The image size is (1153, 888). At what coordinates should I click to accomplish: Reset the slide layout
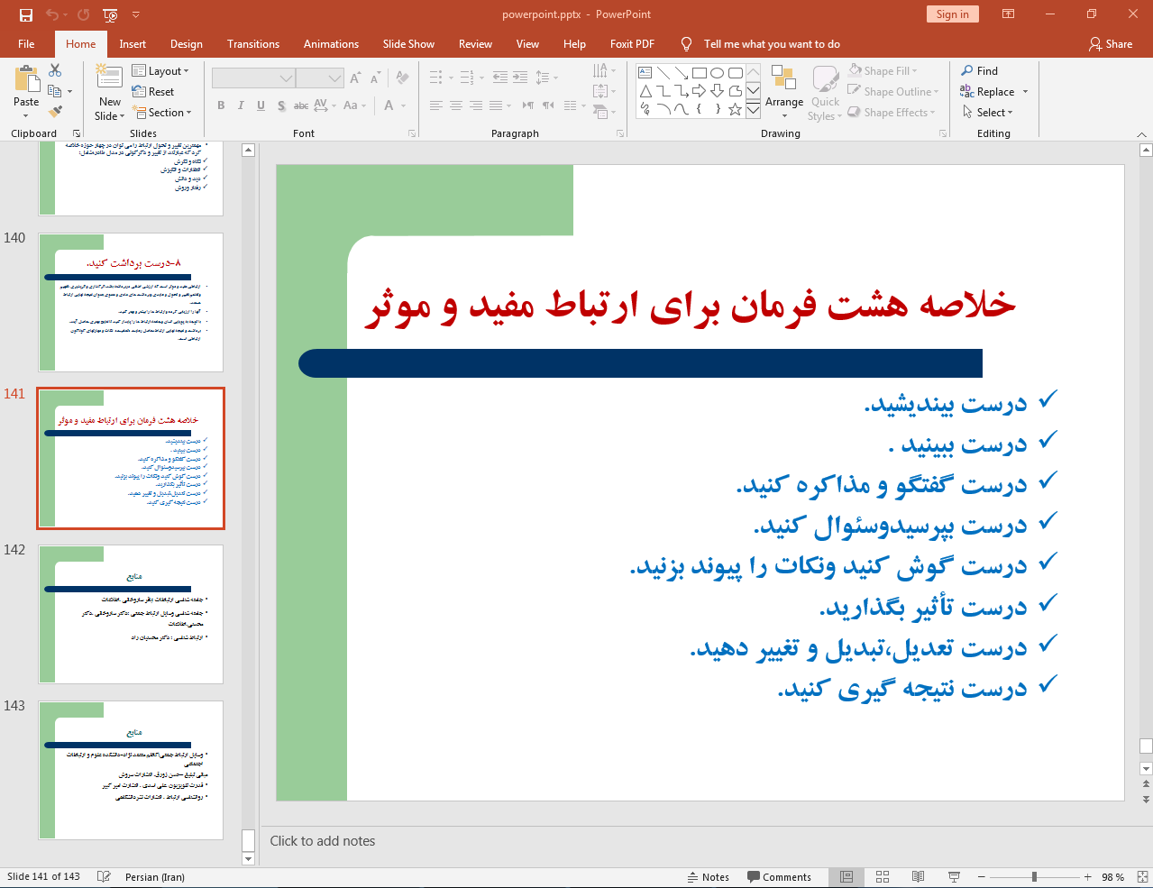click(153, 92)
